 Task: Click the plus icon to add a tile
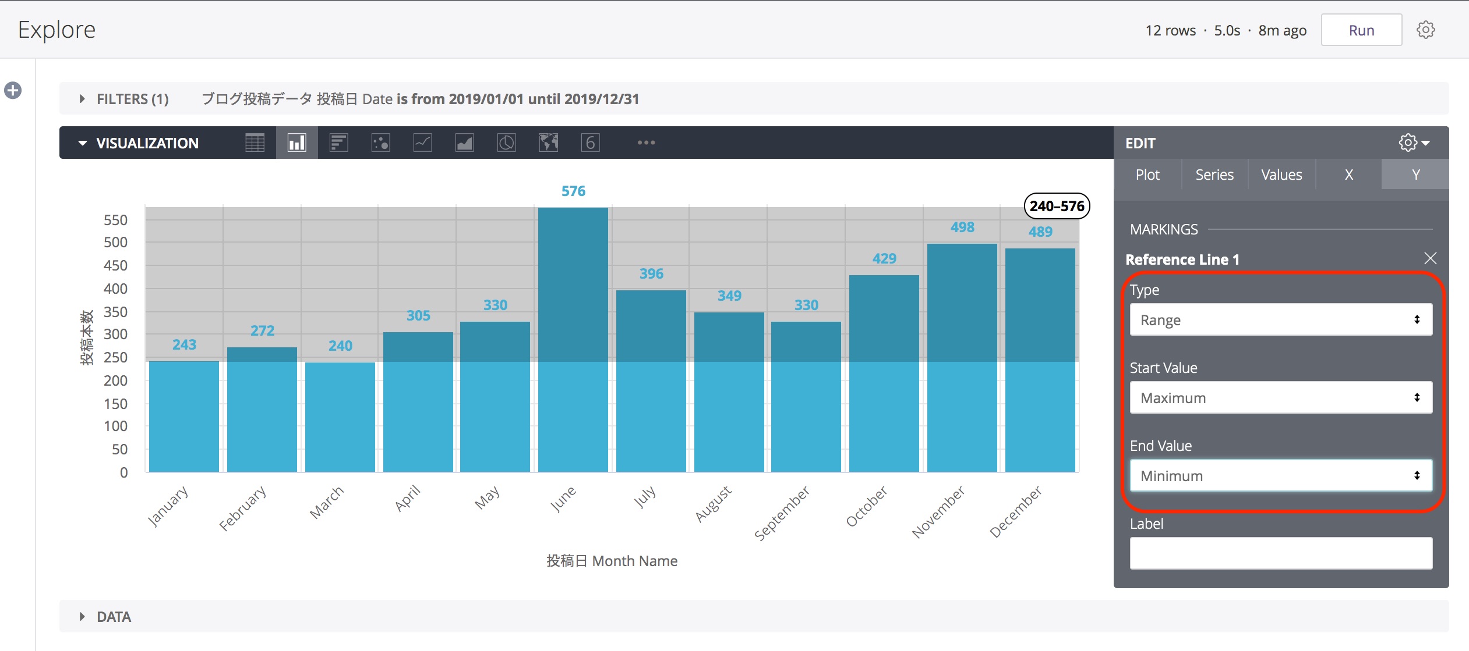point(13,90)
